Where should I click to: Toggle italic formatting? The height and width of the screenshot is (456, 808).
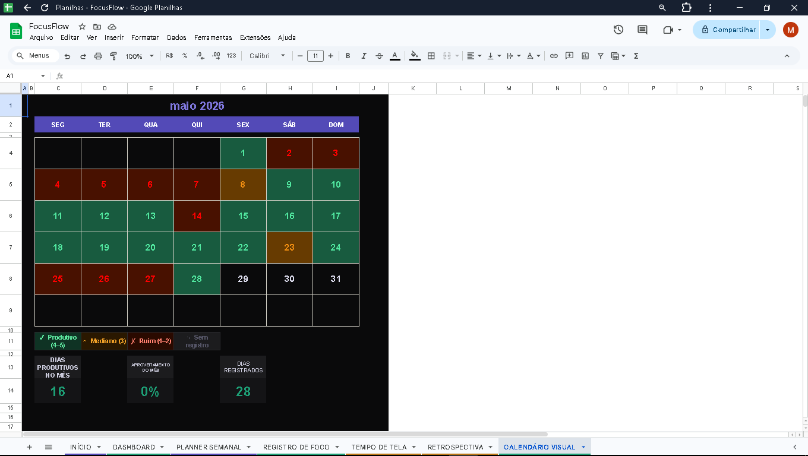[x=364, y=56]
